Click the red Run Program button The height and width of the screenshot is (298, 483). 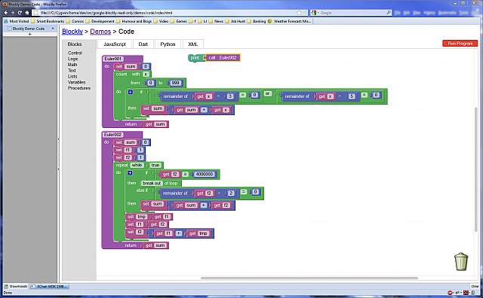pyautogui.click(x=460, y=44)
